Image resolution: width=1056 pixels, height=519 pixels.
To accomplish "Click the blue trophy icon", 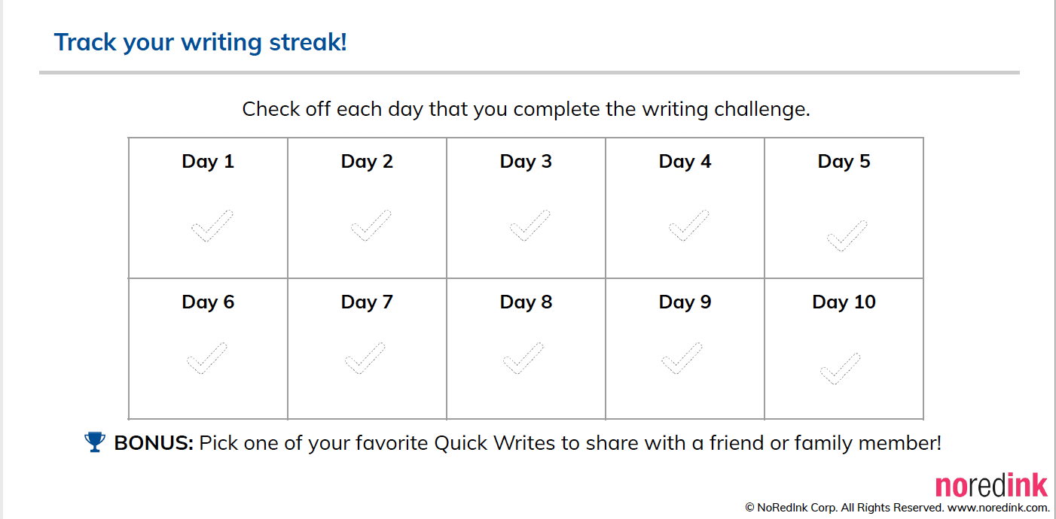I will point(95,442).
